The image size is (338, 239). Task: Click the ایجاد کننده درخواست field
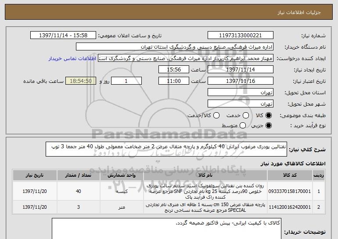click(x=186, y=58)
